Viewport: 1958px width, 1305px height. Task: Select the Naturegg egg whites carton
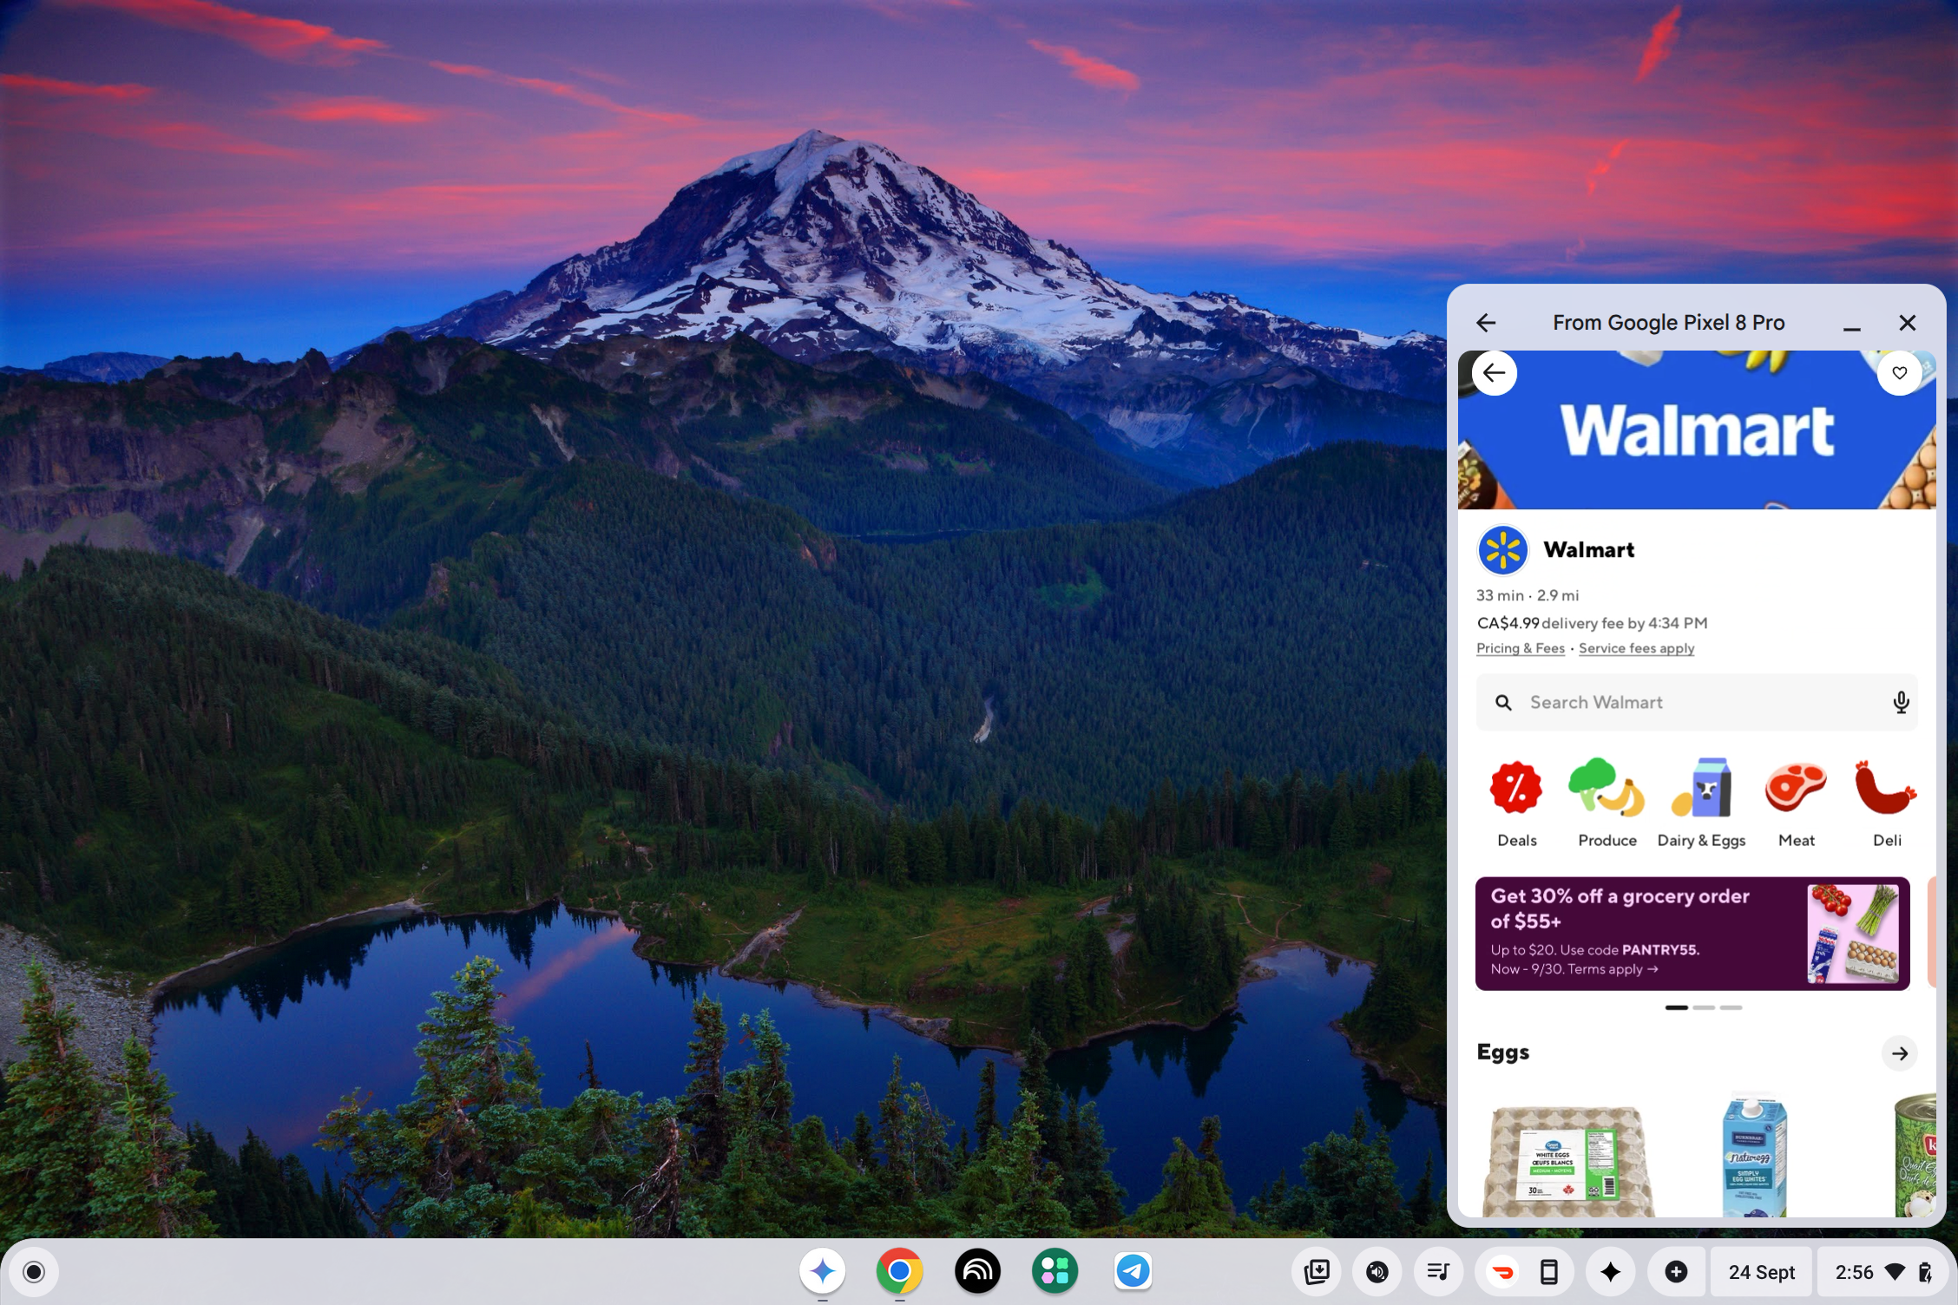click(1754, 1157)
